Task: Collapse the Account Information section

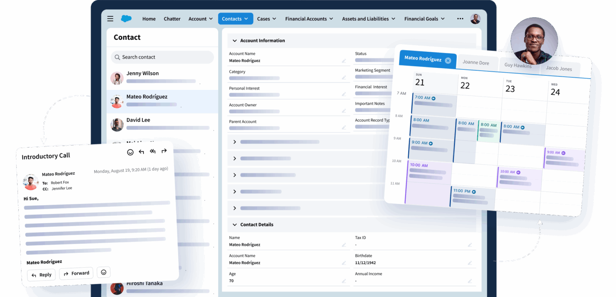Action: coord(235,41)
